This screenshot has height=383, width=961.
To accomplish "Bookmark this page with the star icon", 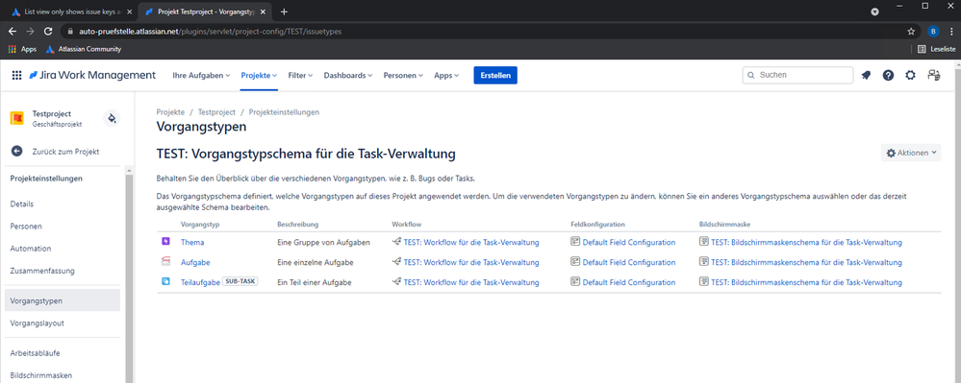I will tap(911, 31).
